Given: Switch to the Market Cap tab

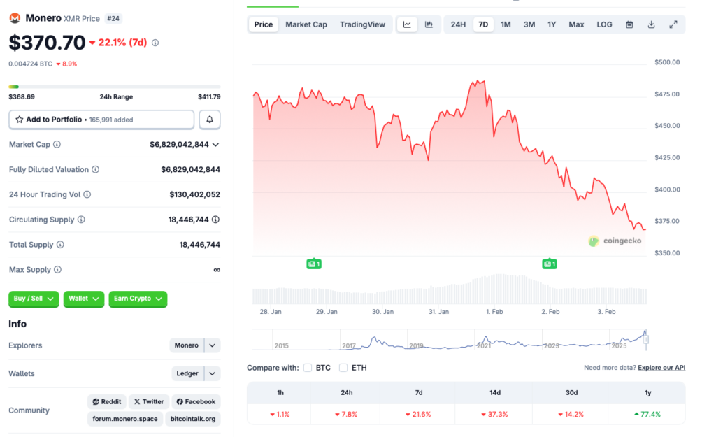Looking at the screenshot, I should (306, 24).
